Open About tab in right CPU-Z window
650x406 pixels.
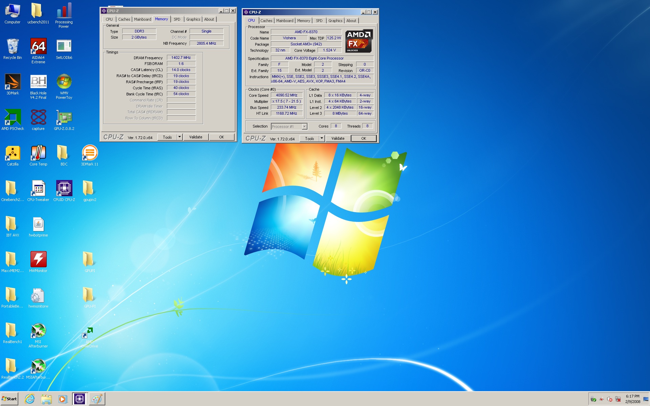tap(351, 21)
